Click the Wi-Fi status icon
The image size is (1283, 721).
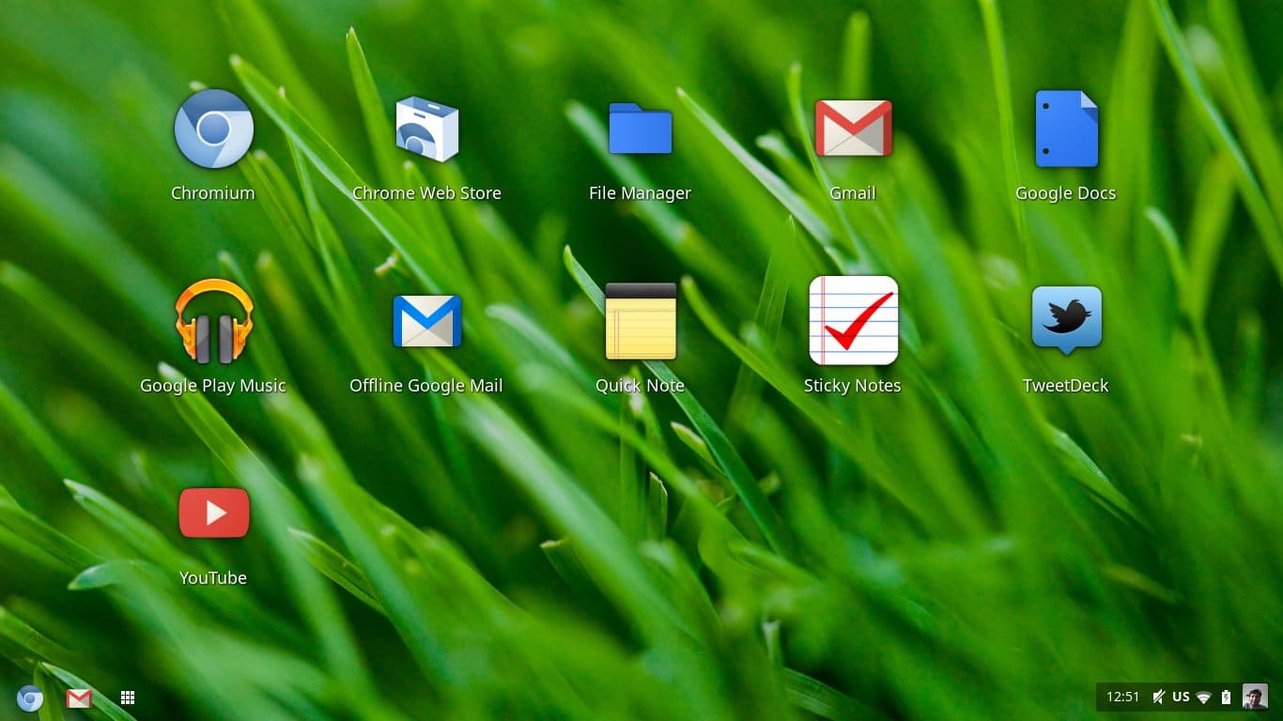(1204, 698)
